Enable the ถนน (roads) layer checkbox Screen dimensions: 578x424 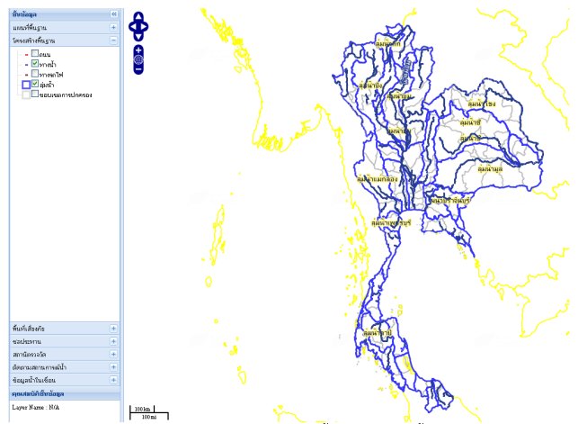pos(34,54)
